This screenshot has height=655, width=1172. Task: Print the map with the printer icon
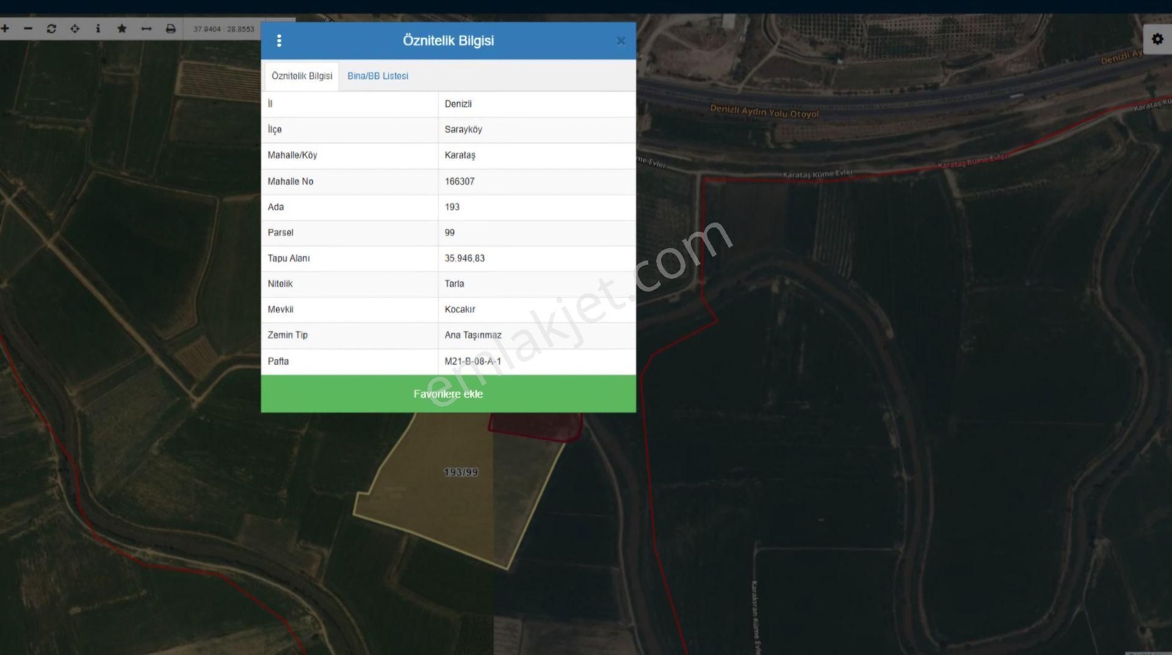[x=171, y=29]
